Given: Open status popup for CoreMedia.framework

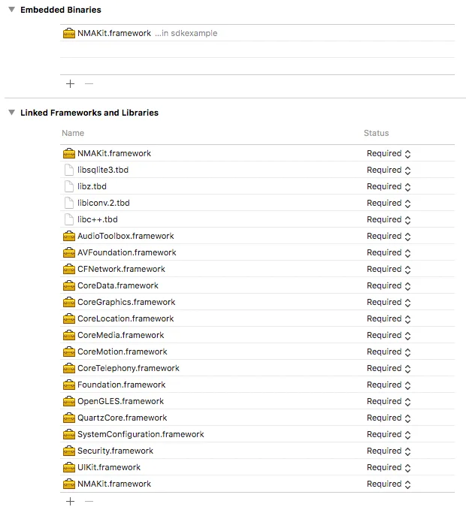Looking at the screenshot, I should 389,335.
